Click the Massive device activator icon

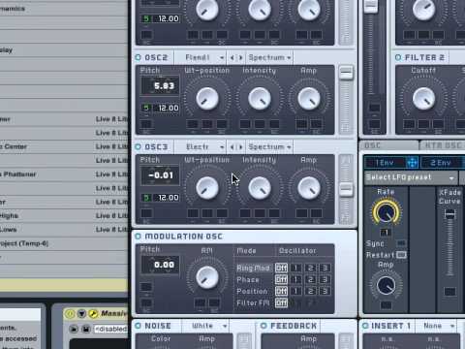pos(70,313)
